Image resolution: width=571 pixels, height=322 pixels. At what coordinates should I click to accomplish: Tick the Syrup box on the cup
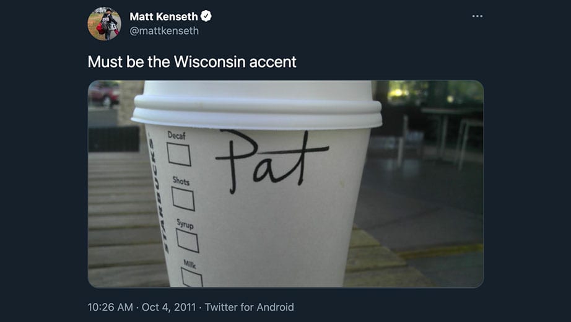pos(188,241)
